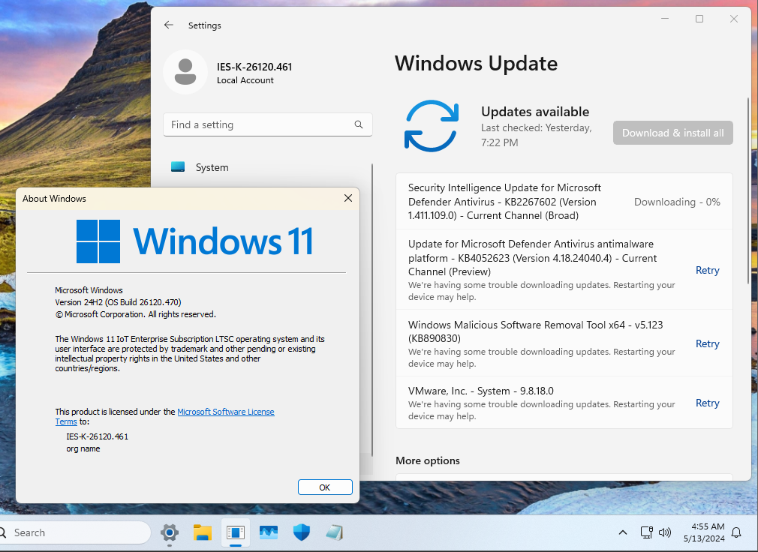Retry the Malicious Software Removal Tool update
The height and width of the screenshot is (552, 758).
click(x=707, y=343)
